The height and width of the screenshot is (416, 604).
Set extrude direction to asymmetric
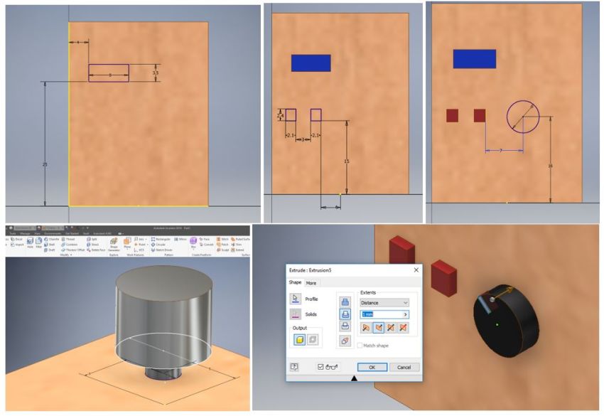click(x=404, y=328)
